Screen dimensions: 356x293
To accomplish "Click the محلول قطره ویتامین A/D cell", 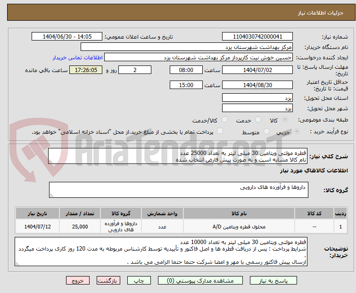I will (239, 227).
